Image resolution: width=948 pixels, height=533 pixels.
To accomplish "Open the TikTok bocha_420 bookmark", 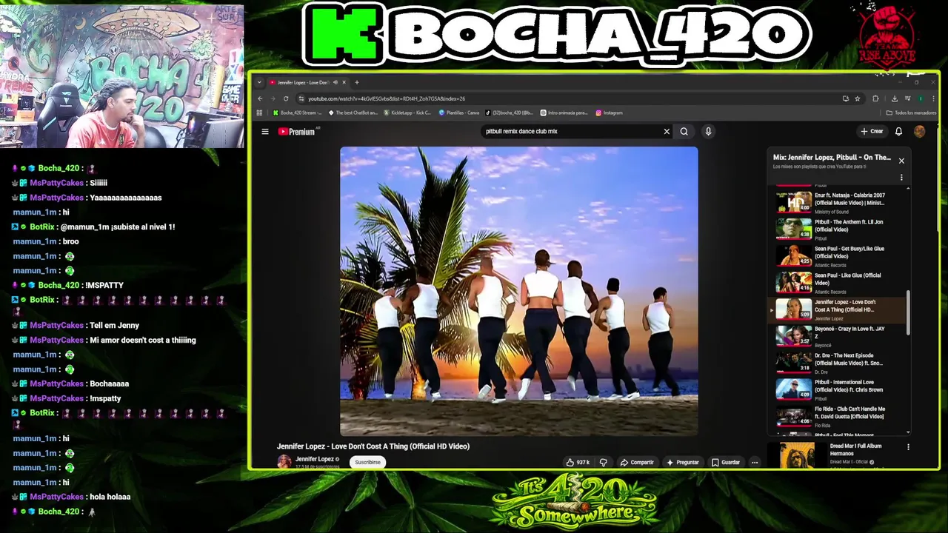I will coord(510,113).
